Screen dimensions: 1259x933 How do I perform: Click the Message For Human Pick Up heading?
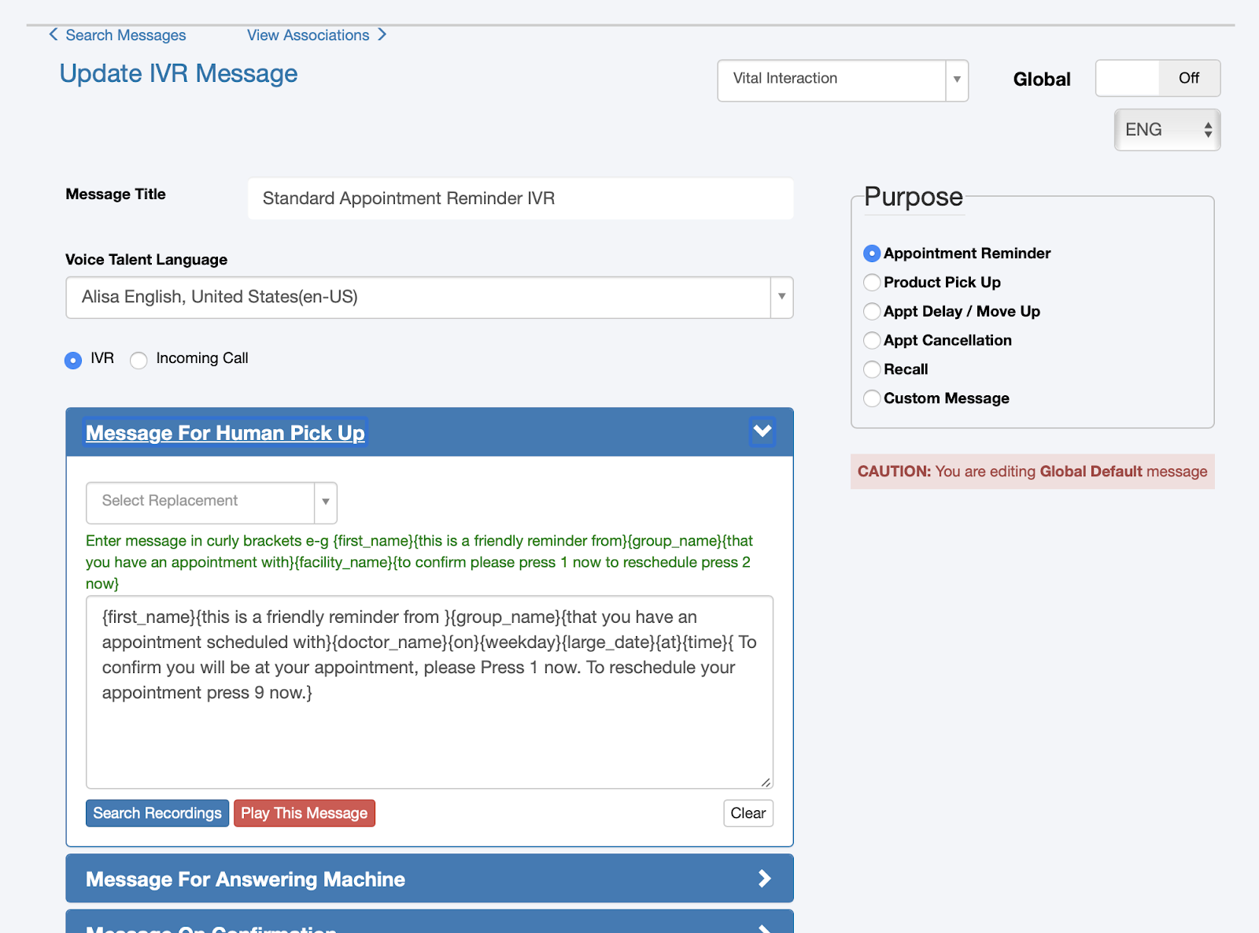point(225,433)
